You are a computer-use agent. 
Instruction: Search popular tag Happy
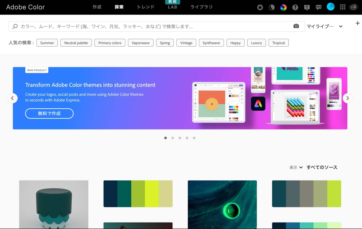coord(235,43)
